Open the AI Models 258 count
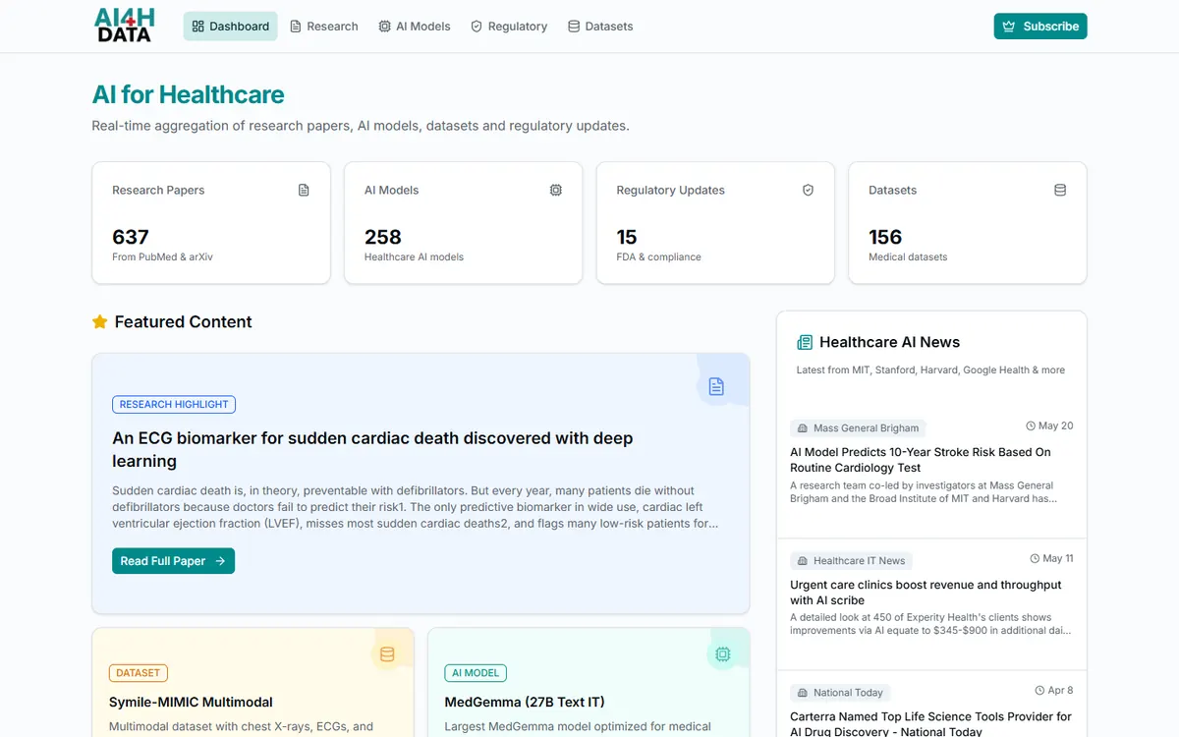1179x737 pixels. pyautogui.click(x=383, y=237)
